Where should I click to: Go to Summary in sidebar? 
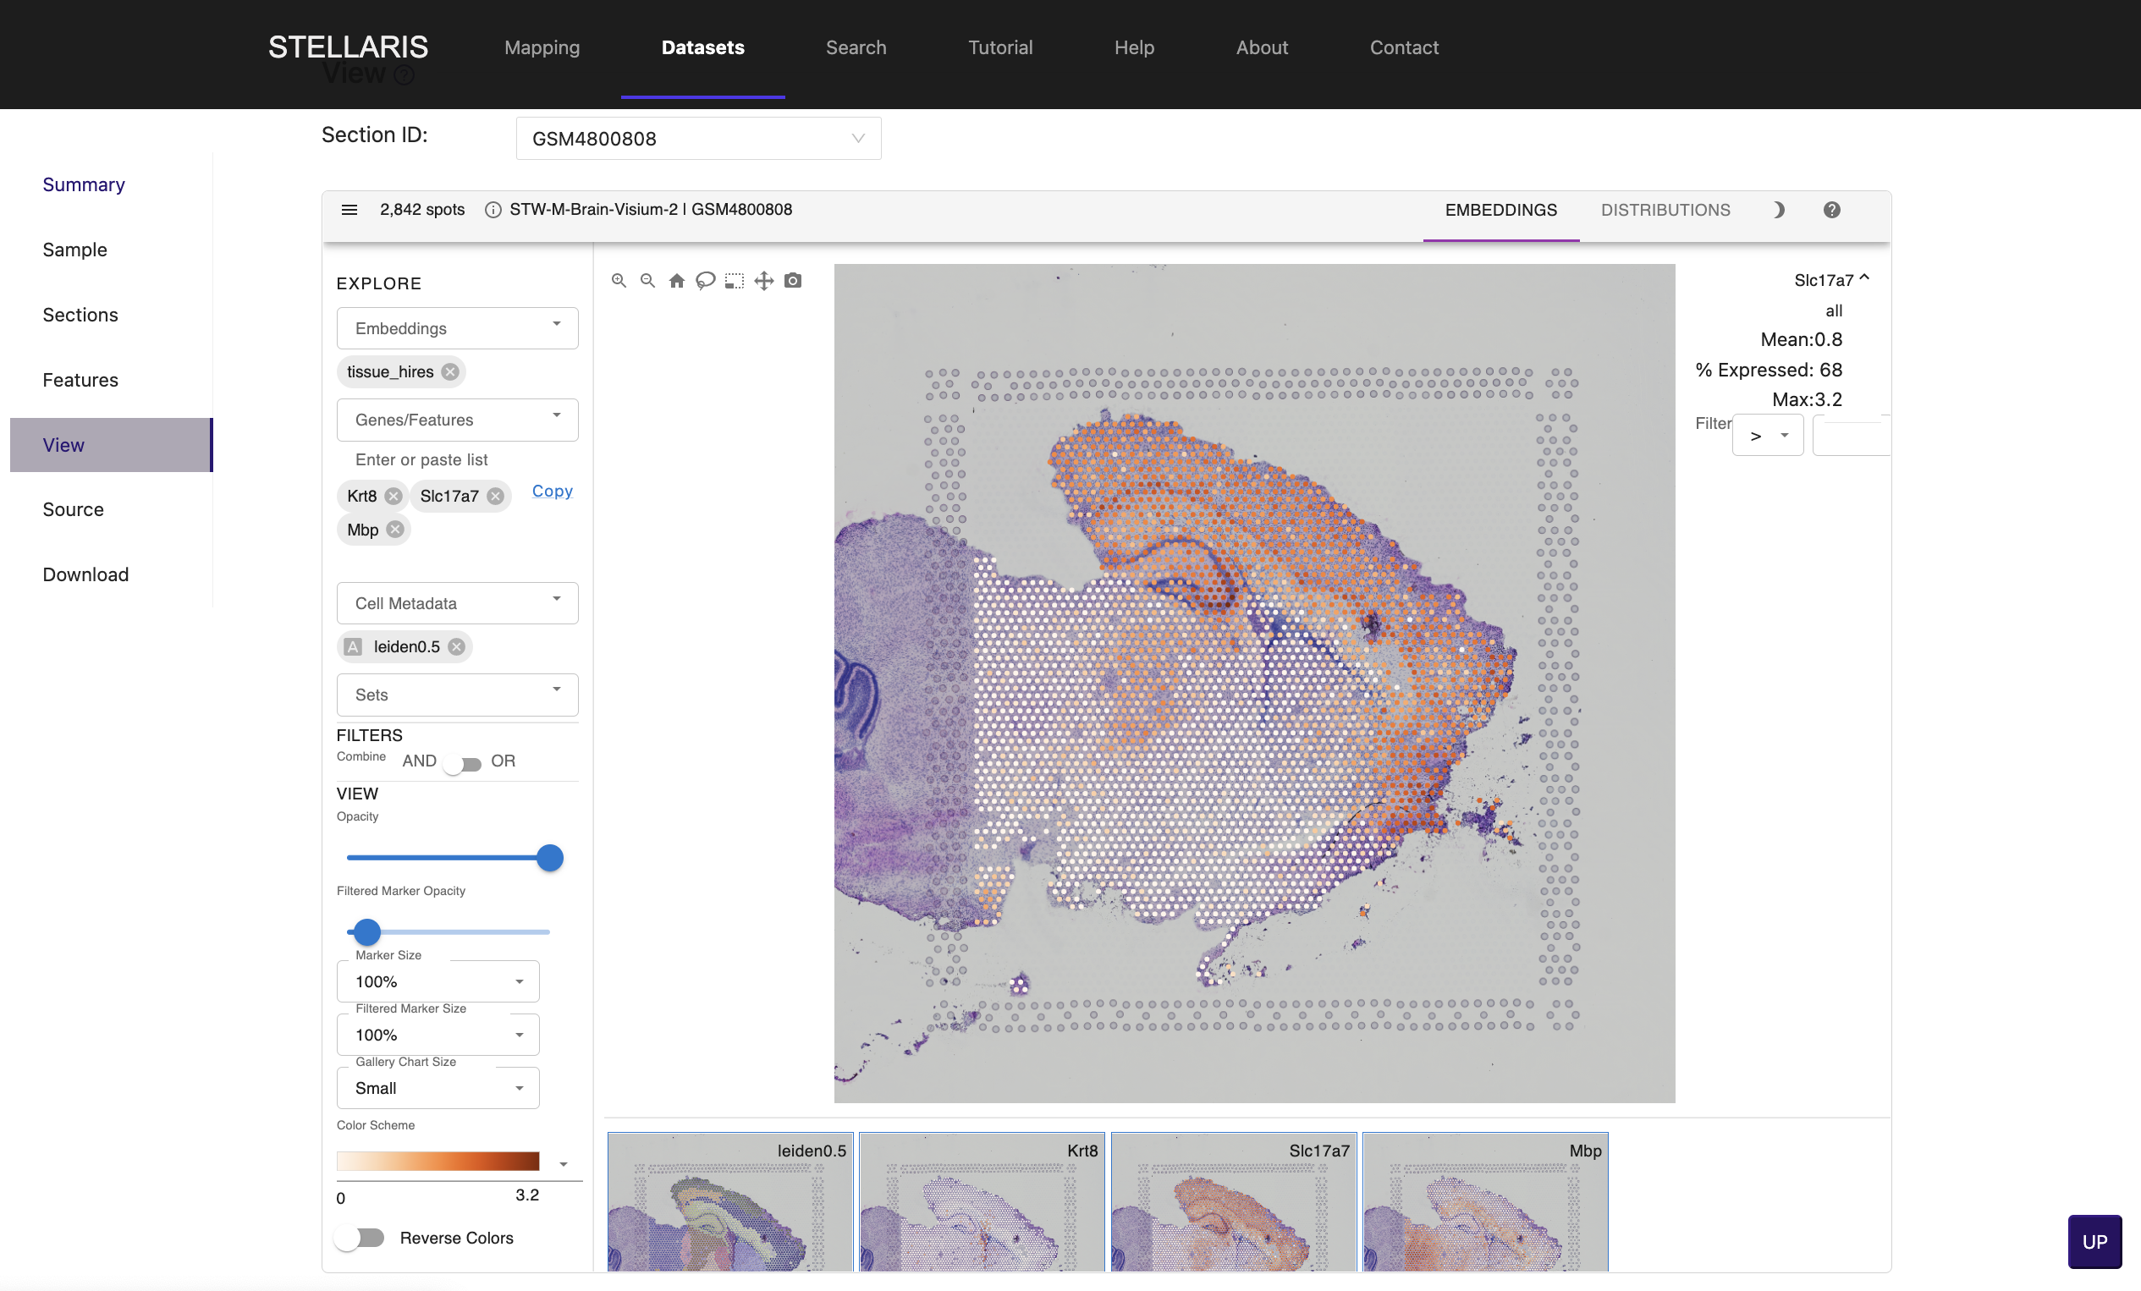tap(84, 184)
